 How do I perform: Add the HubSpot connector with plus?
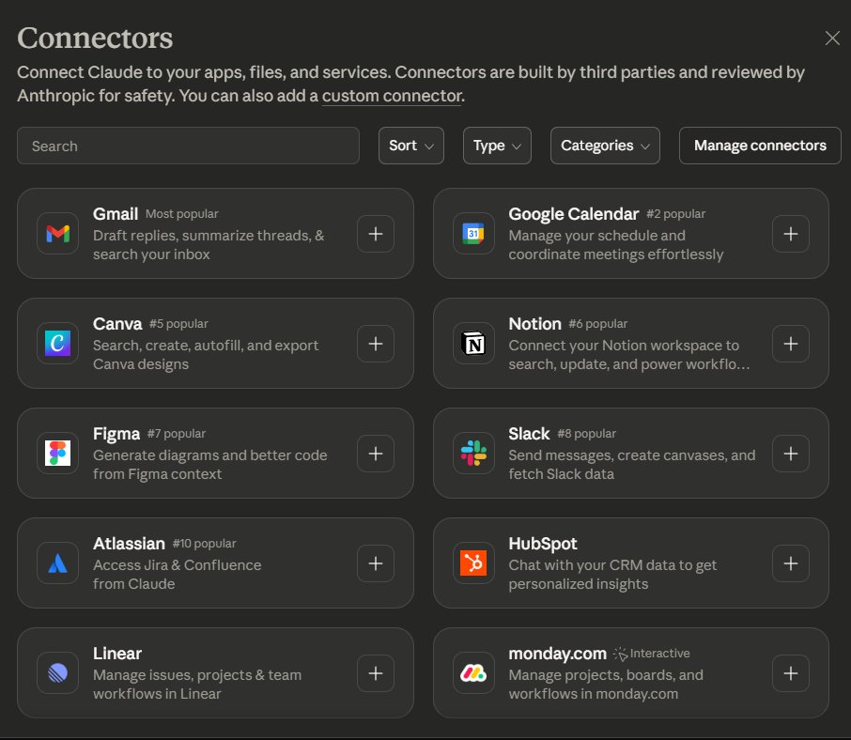(x=791, y=563)
